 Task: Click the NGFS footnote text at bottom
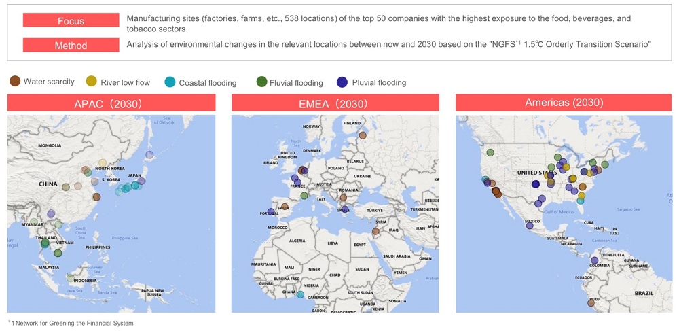71,323
